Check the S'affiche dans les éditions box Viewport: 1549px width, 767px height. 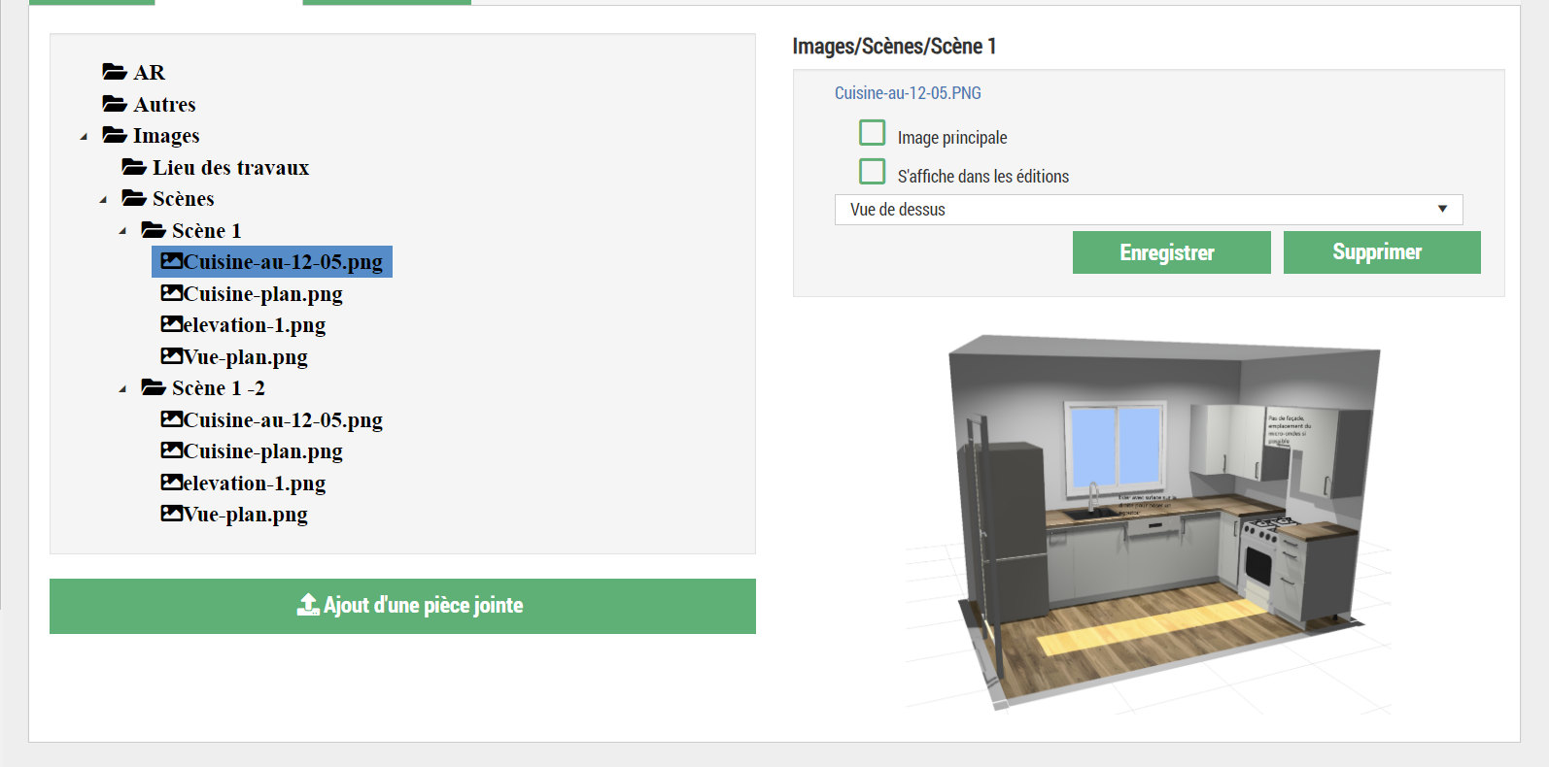872,172
